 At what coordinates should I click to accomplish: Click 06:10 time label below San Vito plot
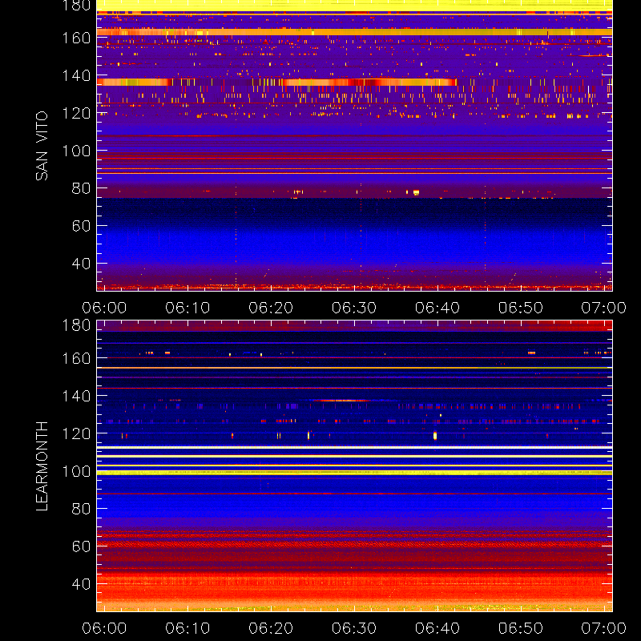pyautogui.click(x=187, y=308)
